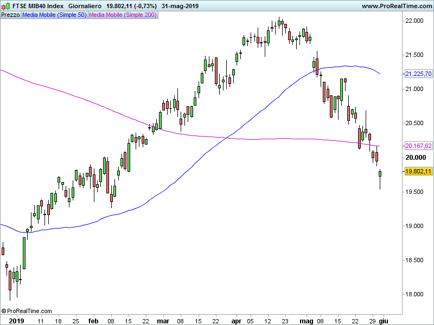
Task: Select the Prezzo legend tab
Action: pos(10,15)
